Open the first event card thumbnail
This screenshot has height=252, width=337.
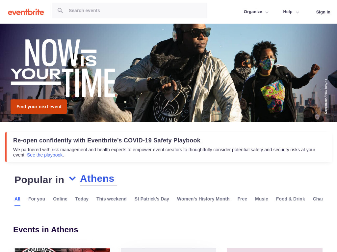coord(62,250)
